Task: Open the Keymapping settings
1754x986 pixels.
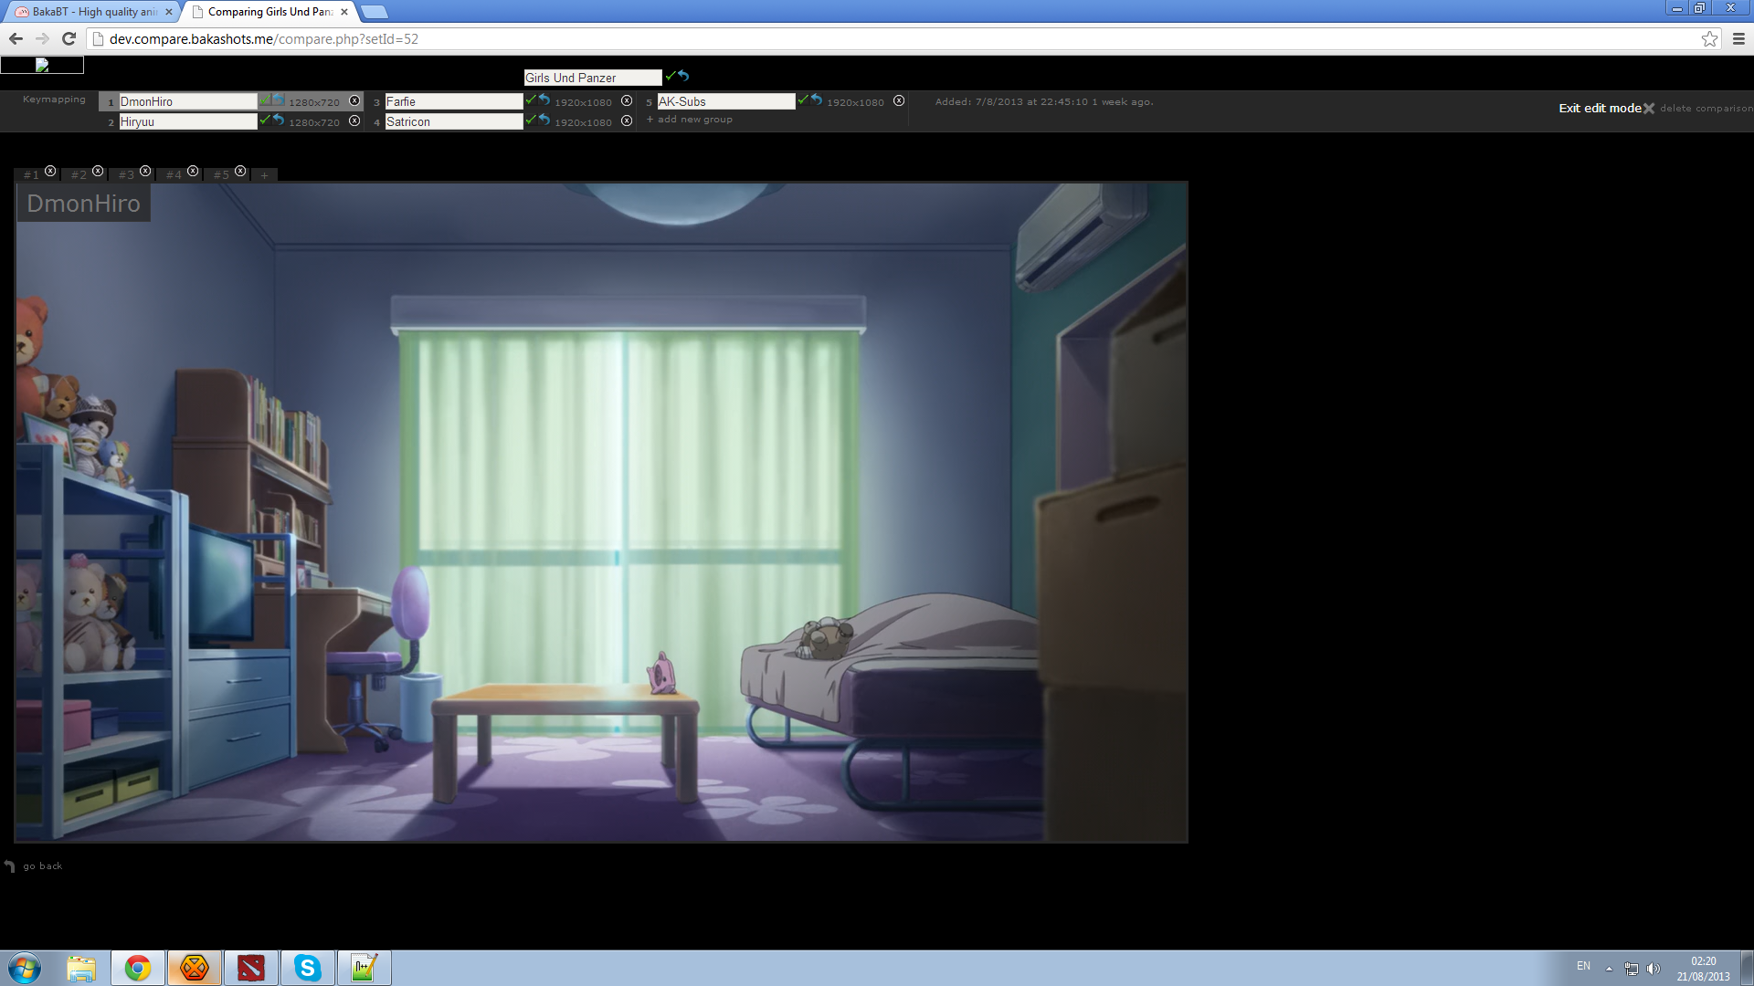Action: click(54, 100)
